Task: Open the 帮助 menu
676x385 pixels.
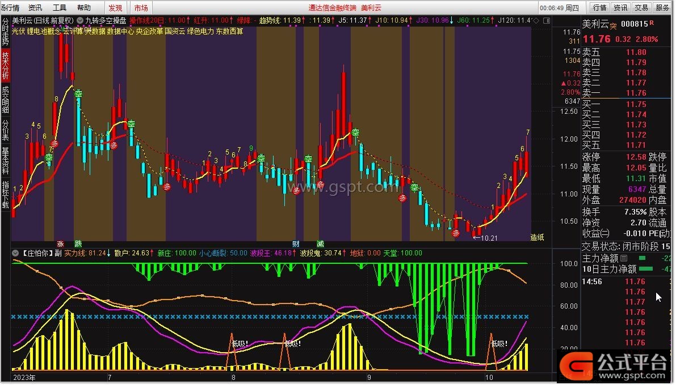Action: coord(84,8)
